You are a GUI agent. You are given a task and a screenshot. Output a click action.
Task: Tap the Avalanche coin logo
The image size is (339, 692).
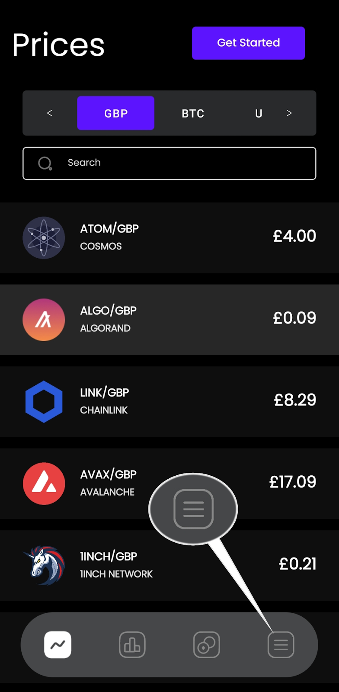click(44, 484)
